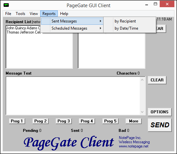
Task: Open the Help menu
Action: [x=64, y=14]
